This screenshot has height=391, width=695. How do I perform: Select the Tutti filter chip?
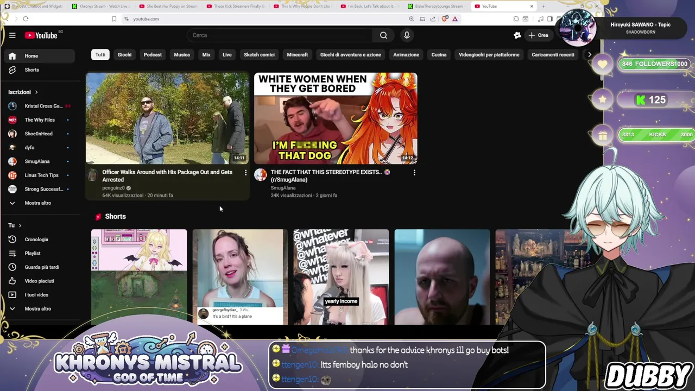[x=100, y=54]
